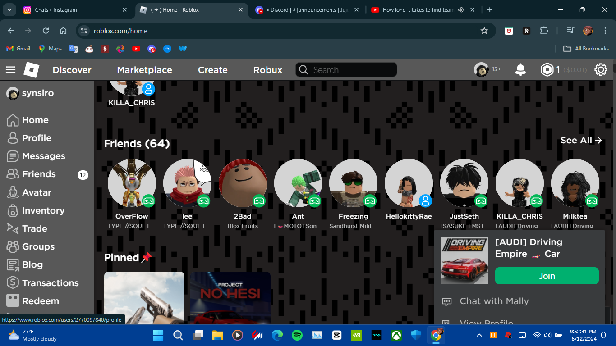Select friend Ant's avatar

tap(298, 183)
